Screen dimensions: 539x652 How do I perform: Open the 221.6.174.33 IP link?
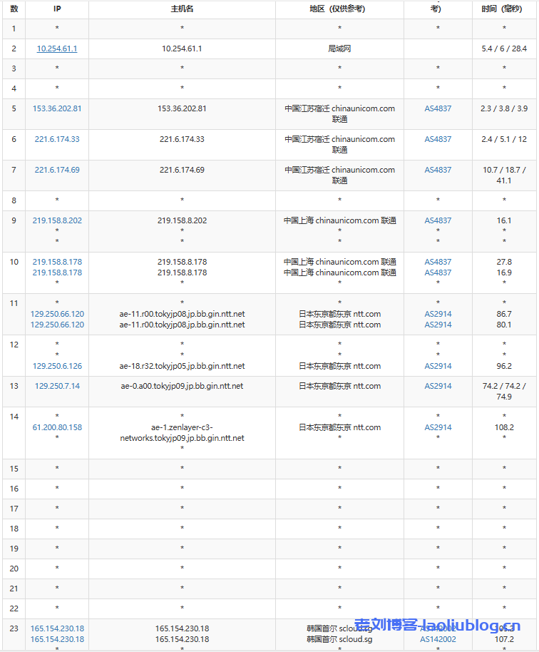click(x=57, y=139)
